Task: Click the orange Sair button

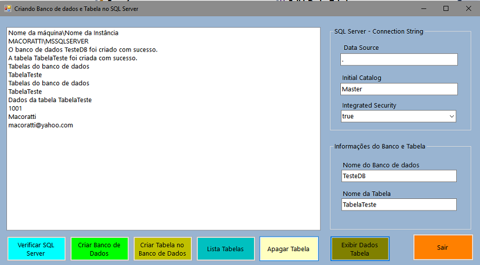Action: coord(443,247)
